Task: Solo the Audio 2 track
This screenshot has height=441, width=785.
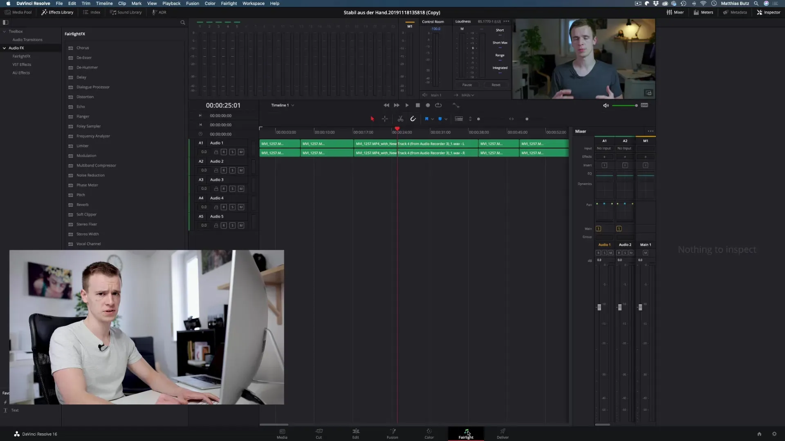Action: pyautogui.click(x=232, y=170)
